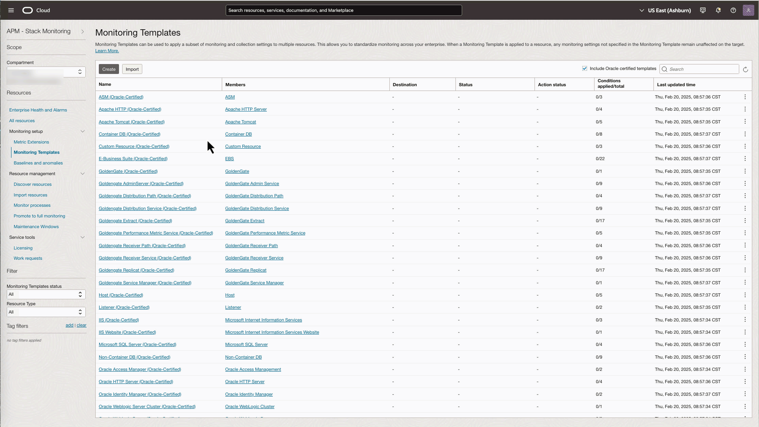
Task: Click the console display icon near the region
Action: (x=702, y=10)
